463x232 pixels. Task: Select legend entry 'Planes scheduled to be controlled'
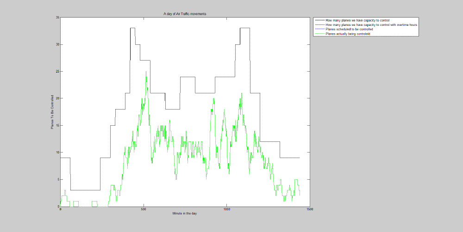click(x=349, y=29)
